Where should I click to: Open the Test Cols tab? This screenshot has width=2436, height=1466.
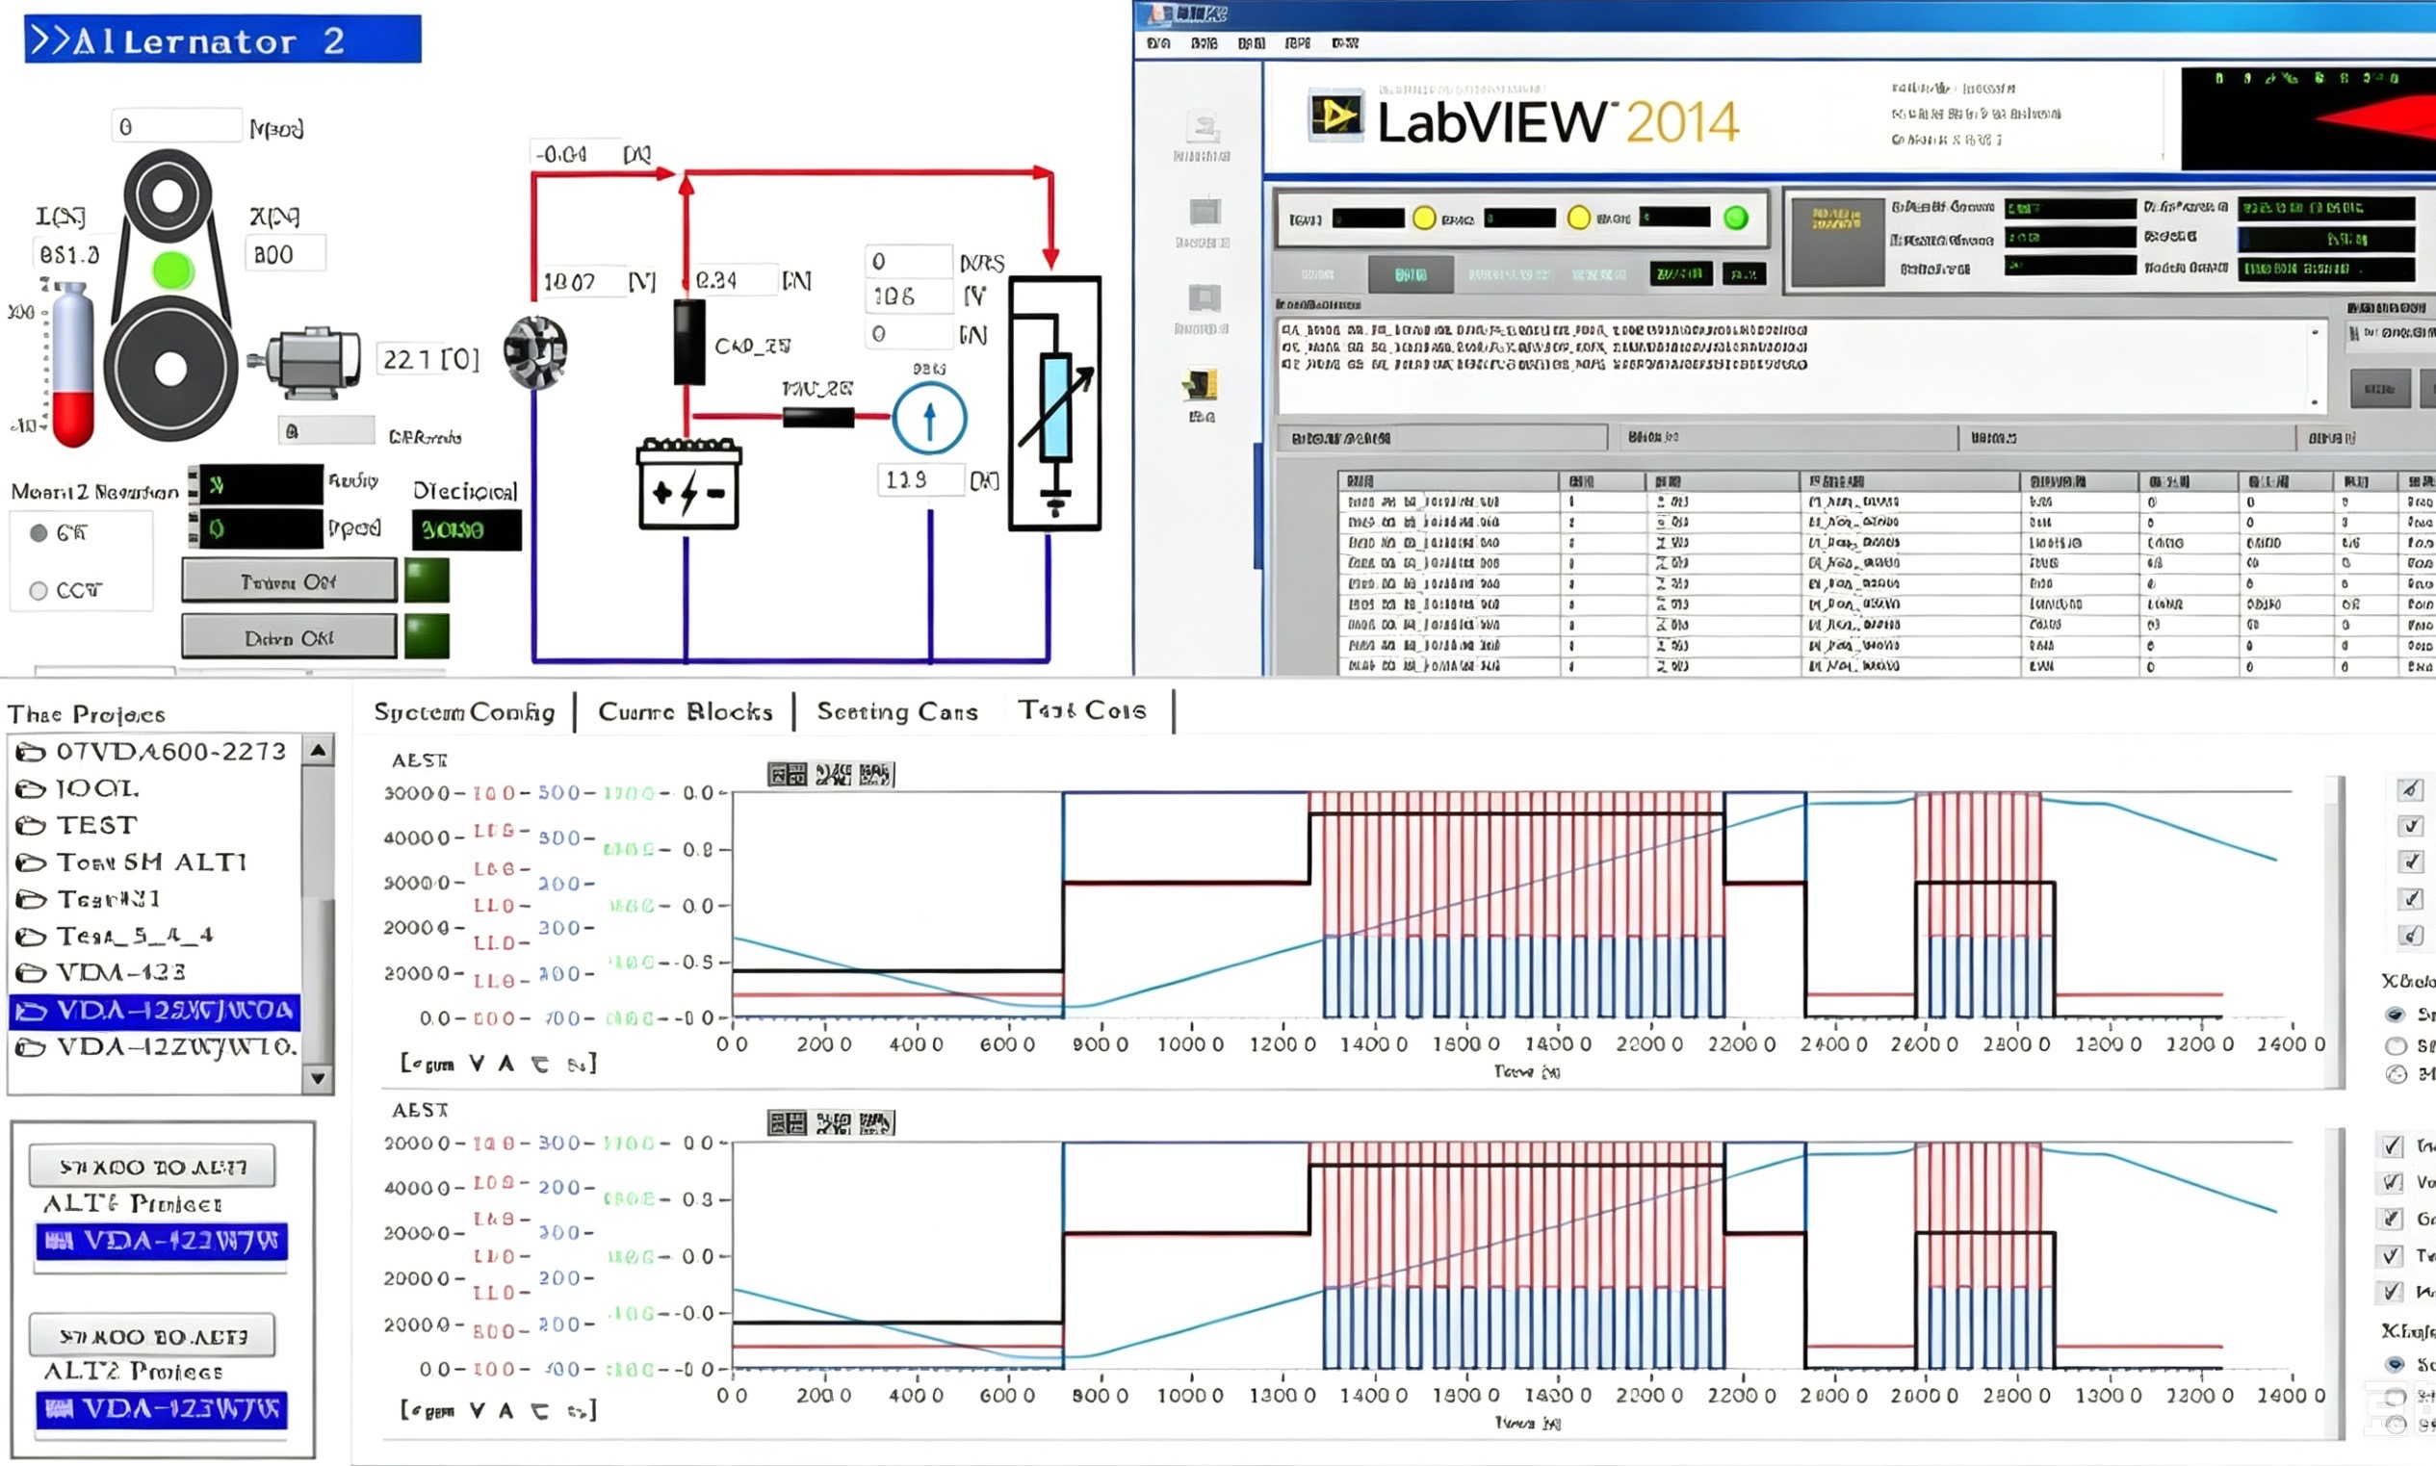click(x=1082, y=711)
